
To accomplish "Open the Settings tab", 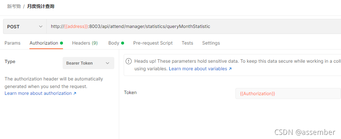I will point(211,43).
